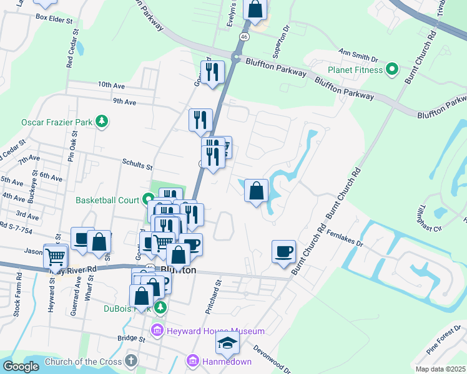Click the Church of the Cross label
Viewport: 467px width, 374px height.
pos(84,362)
